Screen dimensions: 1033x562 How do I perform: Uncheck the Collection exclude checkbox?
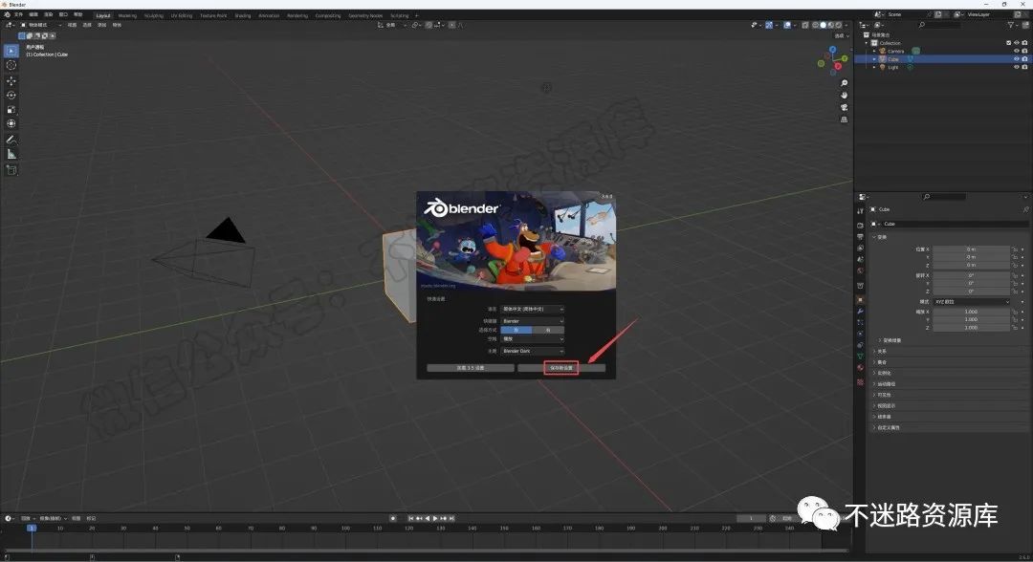1009,43
